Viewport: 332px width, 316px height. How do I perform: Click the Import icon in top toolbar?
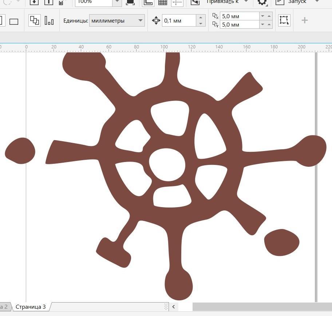click(x=34, y=2)
